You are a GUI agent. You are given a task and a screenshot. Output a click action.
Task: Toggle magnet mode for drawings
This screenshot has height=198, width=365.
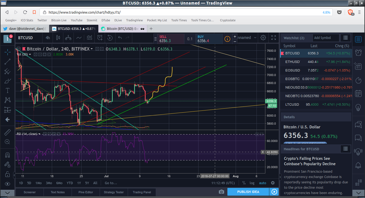click(7, 155)
